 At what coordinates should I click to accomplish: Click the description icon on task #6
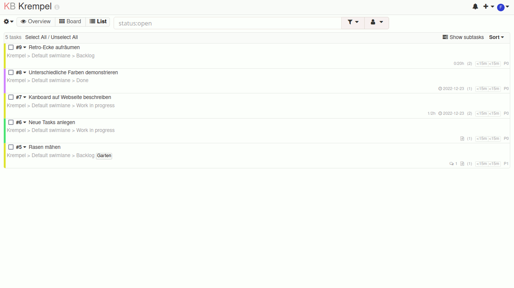pos(462,139)
